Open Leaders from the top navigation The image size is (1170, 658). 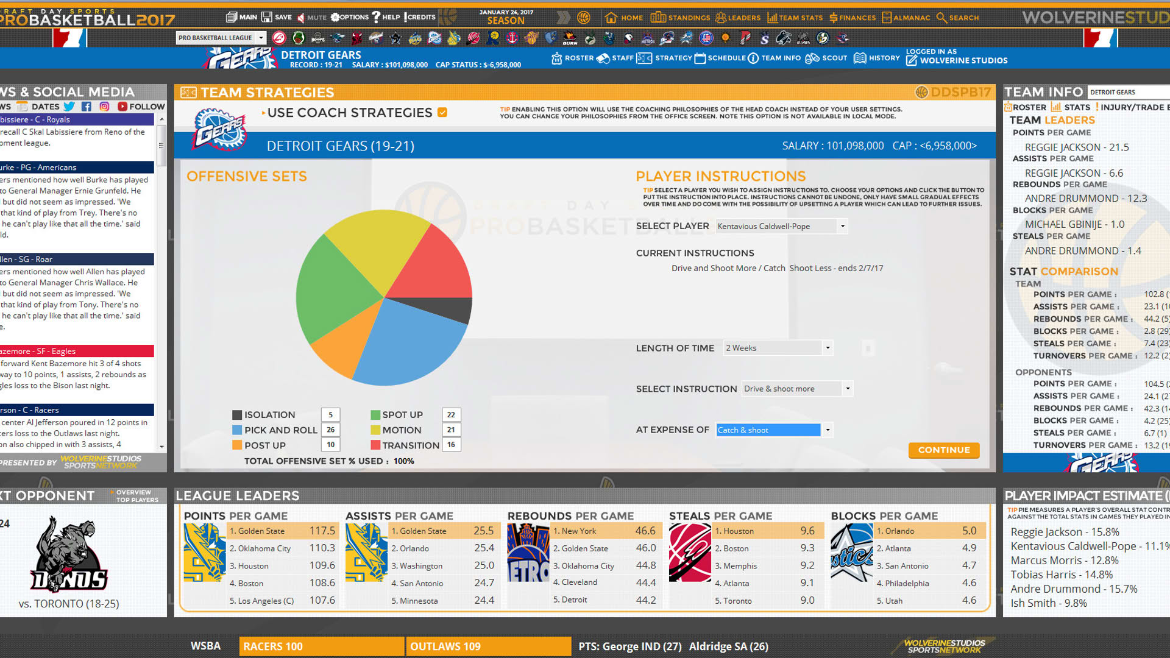coord(738,18)
